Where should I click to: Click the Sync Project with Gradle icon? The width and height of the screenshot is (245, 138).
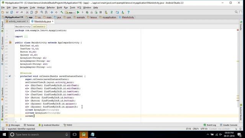[x=111, y=12]
